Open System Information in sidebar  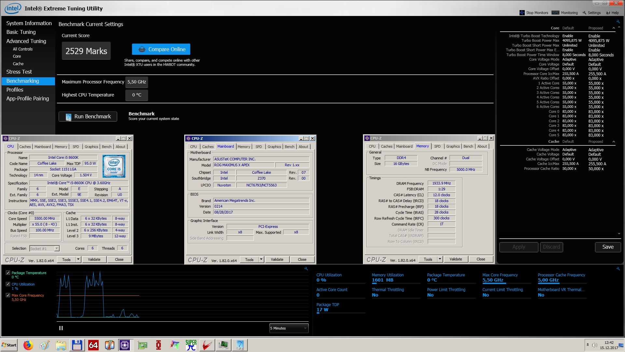29,23
